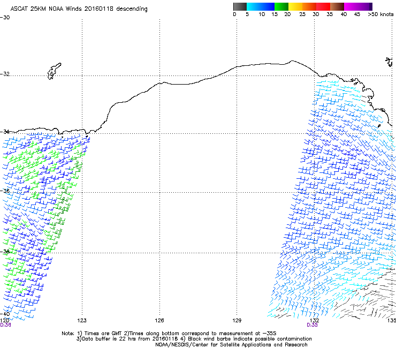Click the purple time label below longitude 120
The width and height of the screenshot is (396, 348).
[5, 325]
